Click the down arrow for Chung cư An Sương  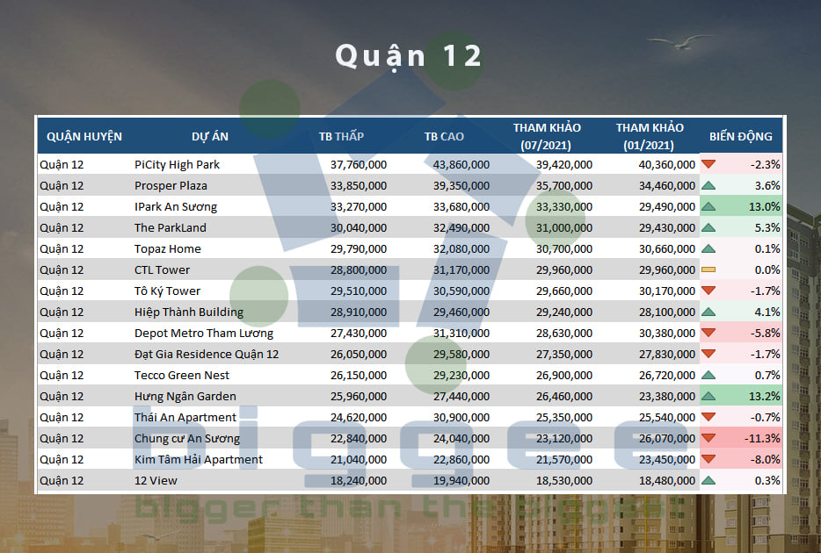click(708, 438)
